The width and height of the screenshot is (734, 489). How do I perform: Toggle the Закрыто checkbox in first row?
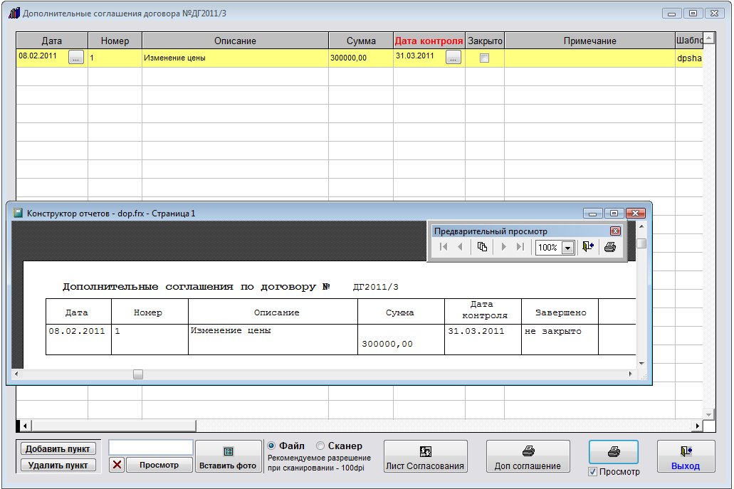[484, 58]
